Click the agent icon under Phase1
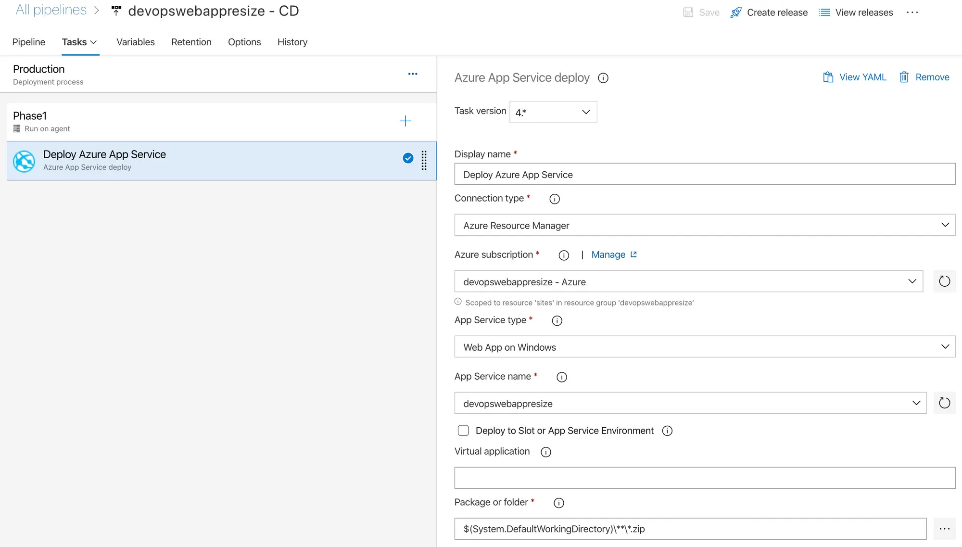 click(x=17, y=128)
